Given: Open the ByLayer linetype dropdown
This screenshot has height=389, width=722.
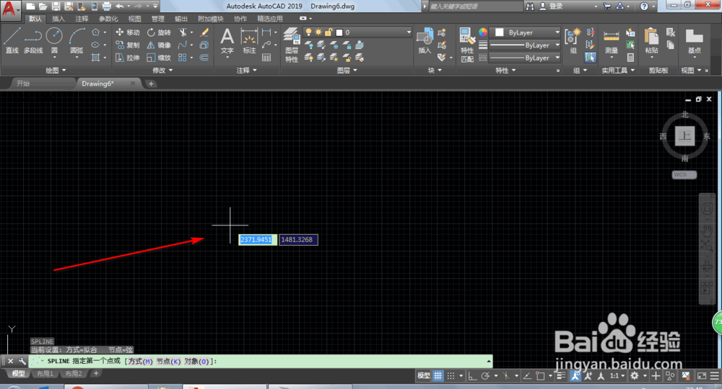Looking at the screenshot, I should pyautogui.click(x=525, y=58).
